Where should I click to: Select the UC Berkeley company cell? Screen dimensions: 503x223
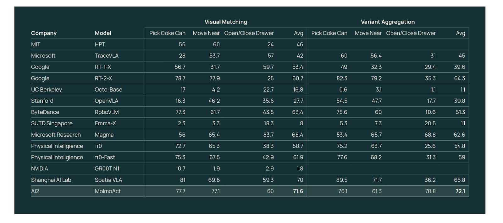pos(46,90)
